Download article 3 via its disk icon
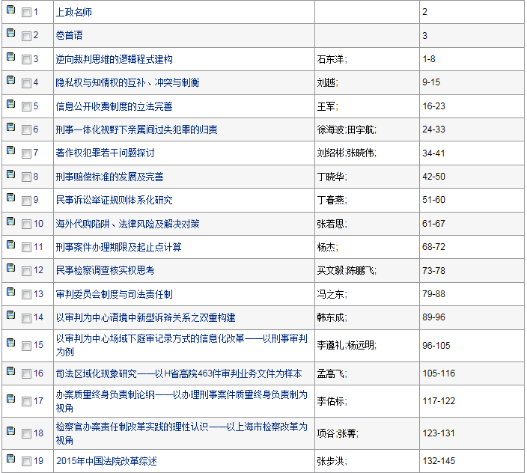This screenshot has height=473, width=527. 10,56
